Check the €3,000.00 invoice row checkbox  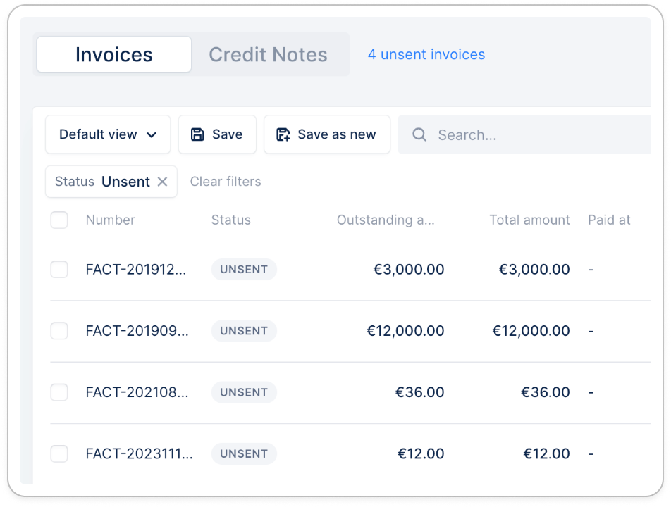pos(59,269)
